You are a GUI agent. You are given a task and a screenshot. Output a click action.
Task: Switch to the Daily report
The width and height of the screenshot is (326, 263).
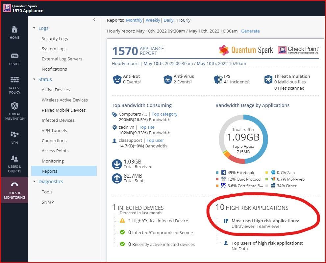pyautogui.click(x=168, y=20)
